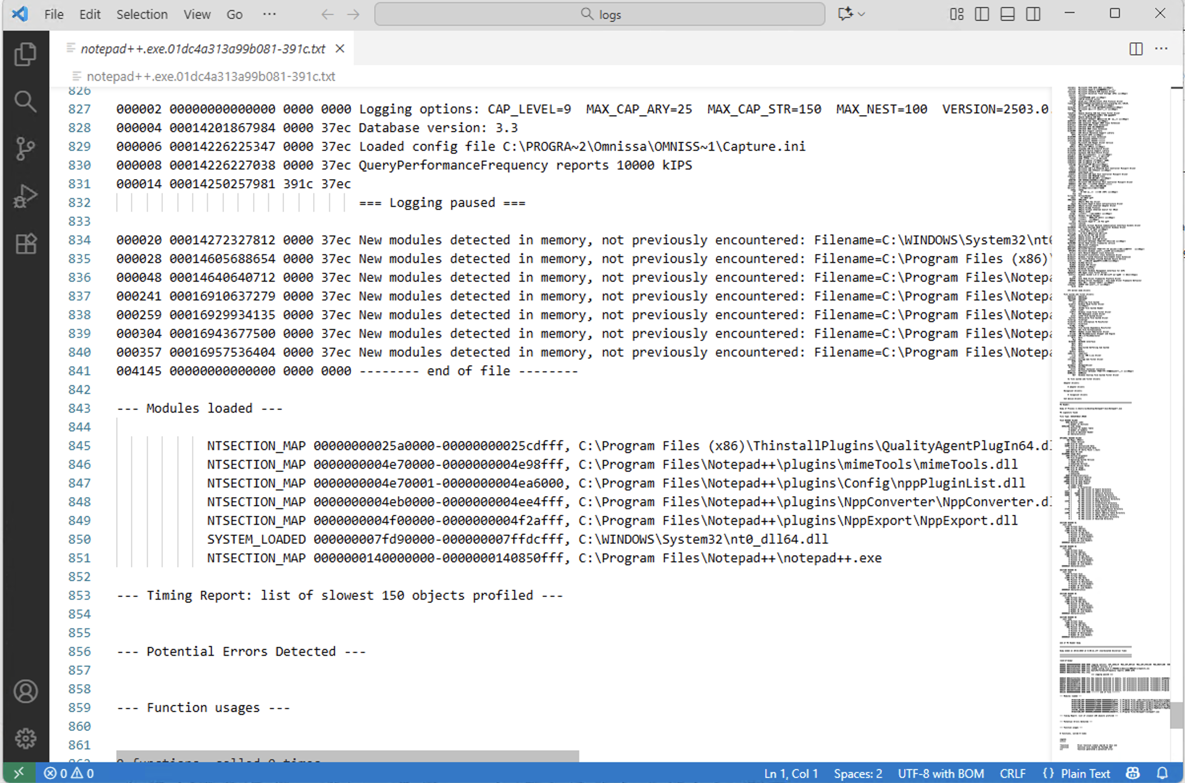This screenshot has height=783, width=1185.
Task: Toggle the bottom panel layout button
Action: pyautogui.click(x=1007, y=14)
